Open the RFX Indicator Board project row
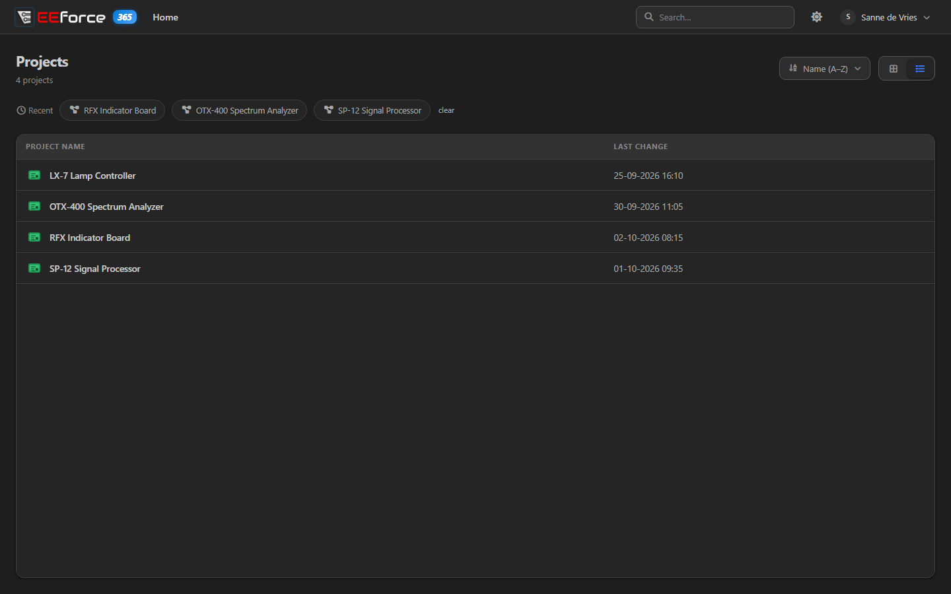 pyautogui.click(x=475, y=237)
